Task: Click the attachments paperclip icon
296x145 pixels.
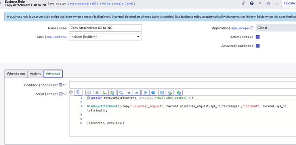Action: [243, 3]
